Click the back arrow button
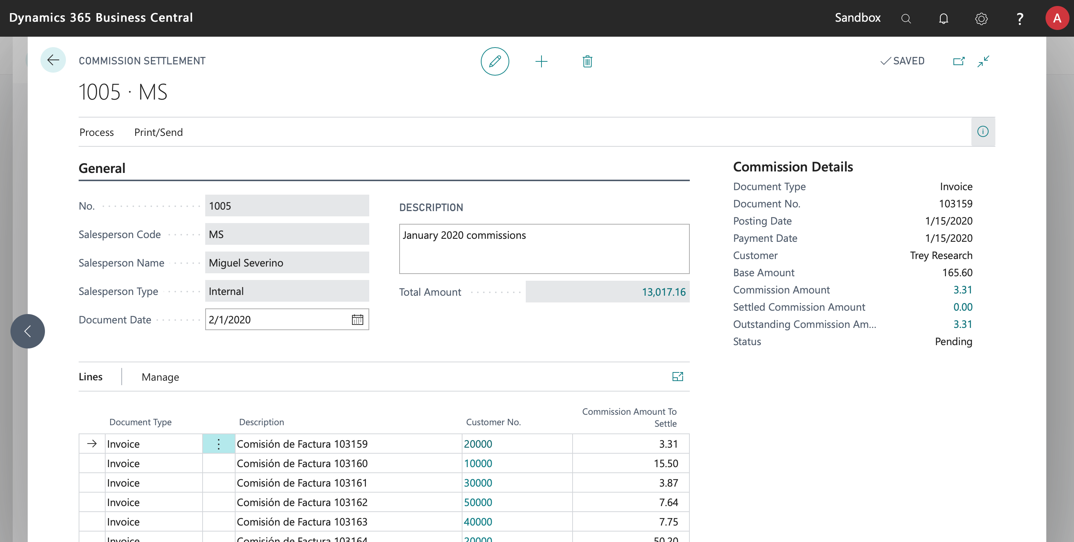Viewport: 1074px width, 542px height. click(x=53, y=60)
